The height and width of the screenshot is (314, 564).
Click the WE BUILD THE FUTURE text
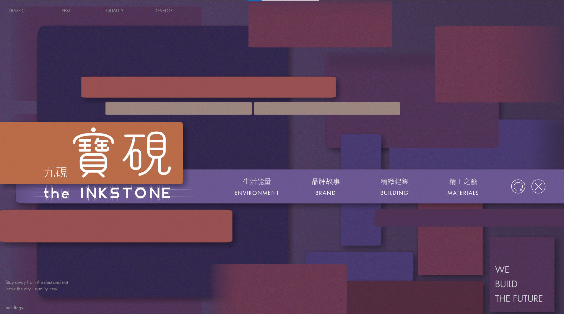(519, 284)
